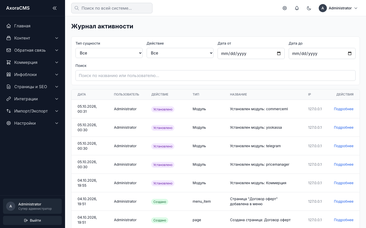Screen dimensions: 366x228
Task: Click the Коммерция cart icon
Action: (x=9, y=62)
